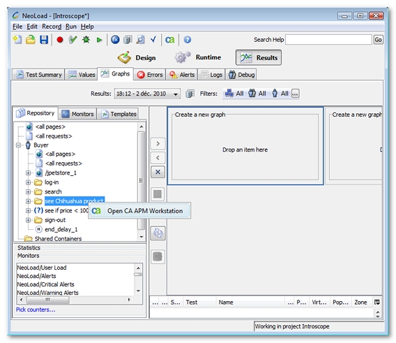Expand the /jpetstore_1 node
Viewport: 396px width, 343px height.
tap(28, 173)
